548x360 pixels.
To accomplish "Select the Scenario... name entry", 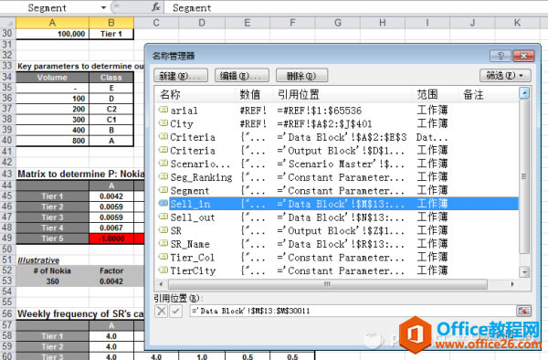I will pyautogui.click(x=337, y=164).
